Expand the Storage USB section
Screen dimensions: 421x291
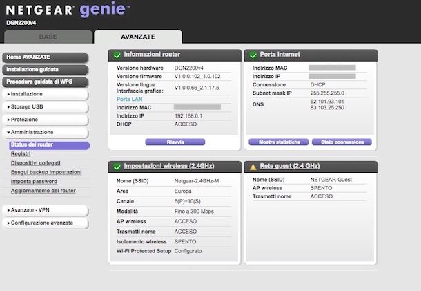tap(45, 107)
